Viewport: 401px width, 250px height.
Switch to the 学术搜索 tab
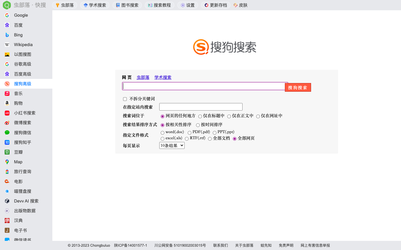click(x=163, y=77)
